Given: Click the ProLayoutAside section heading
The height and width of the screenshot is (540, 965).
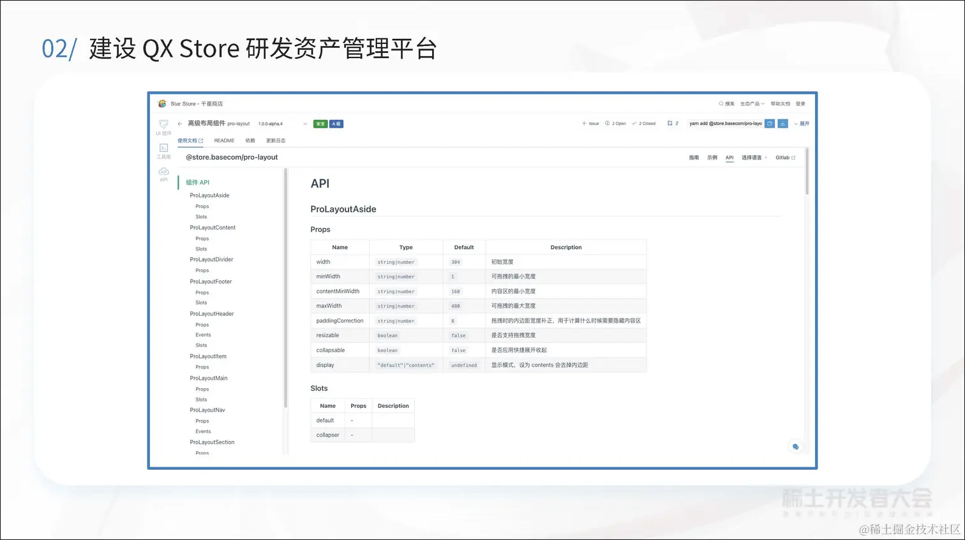Looking at the screenshot, I should tap(343, 209).
